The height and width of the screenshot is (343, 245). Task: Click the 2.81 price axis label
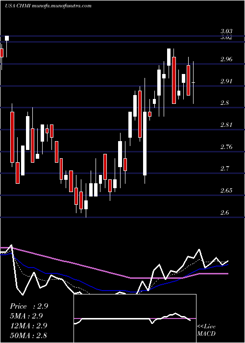point(226,125)
